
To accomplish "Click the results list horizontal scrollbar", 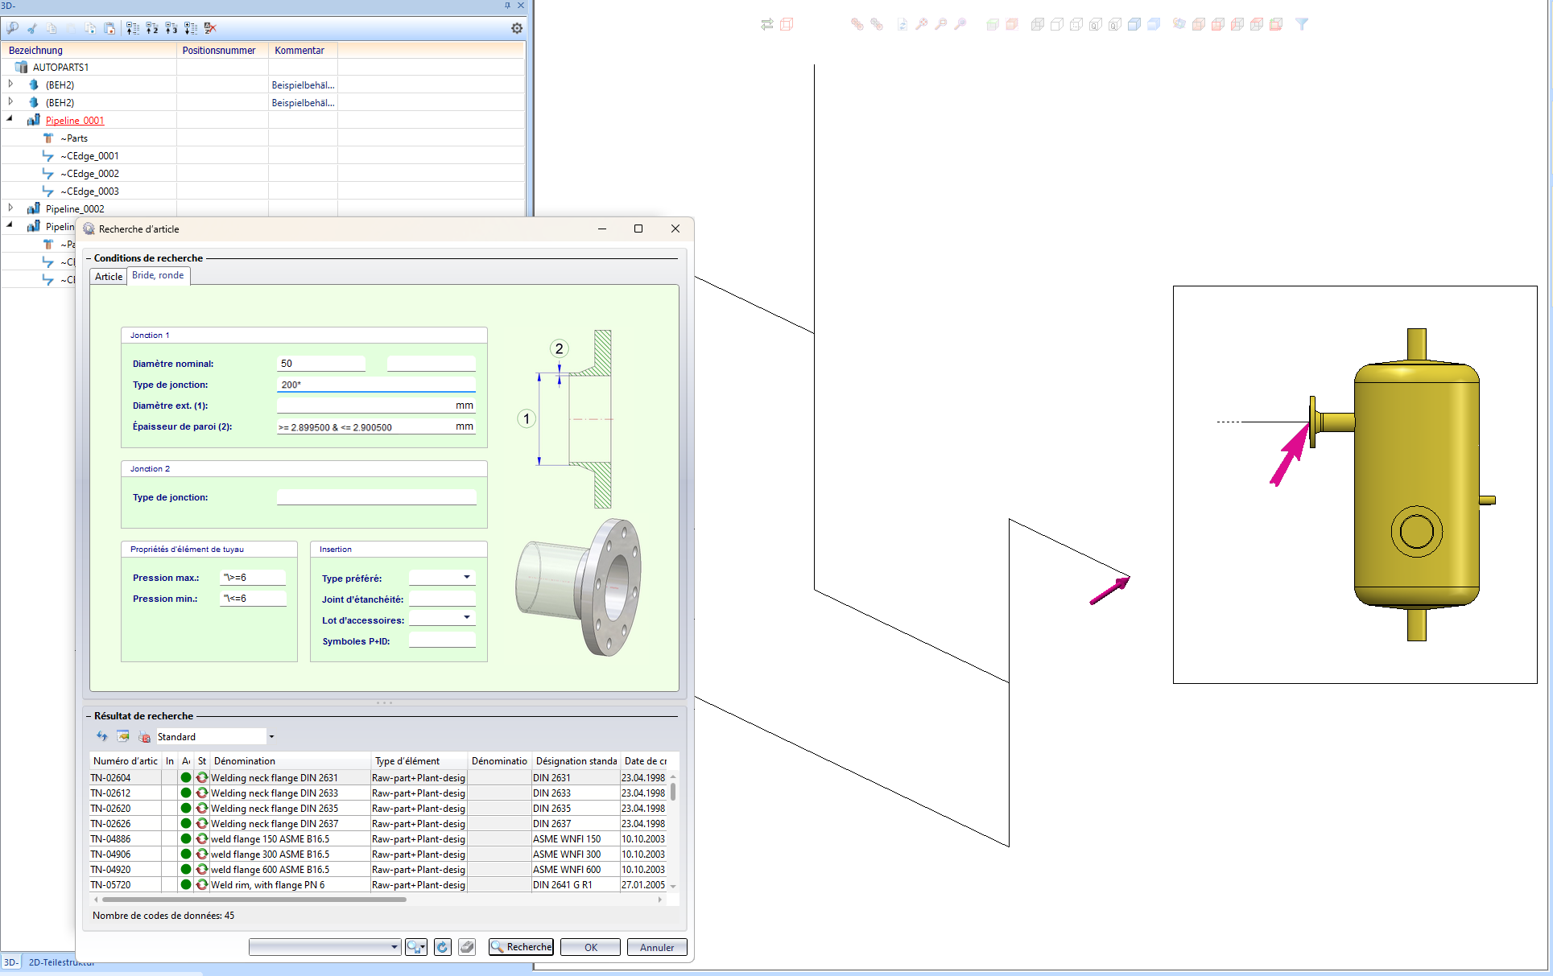I will click(254, 900).
